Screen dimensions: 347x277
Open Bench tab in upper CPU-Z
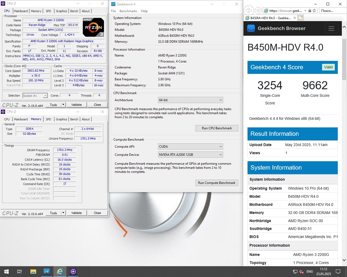pyautogui.click(x=74, y=11)
